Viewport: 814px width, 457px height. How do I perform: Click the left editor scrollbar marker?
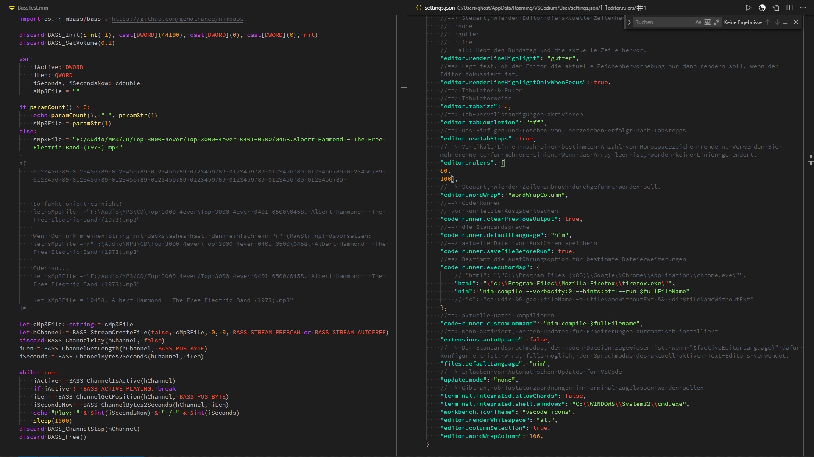coord(404,88)
